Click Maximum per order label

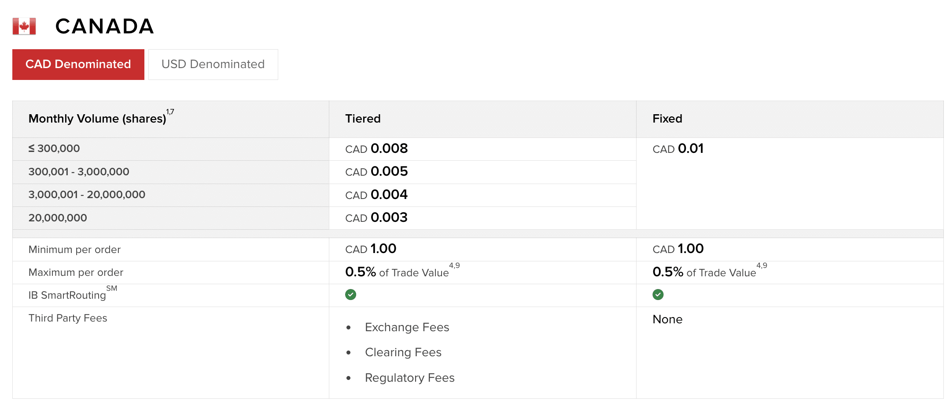tap(76, 272)
